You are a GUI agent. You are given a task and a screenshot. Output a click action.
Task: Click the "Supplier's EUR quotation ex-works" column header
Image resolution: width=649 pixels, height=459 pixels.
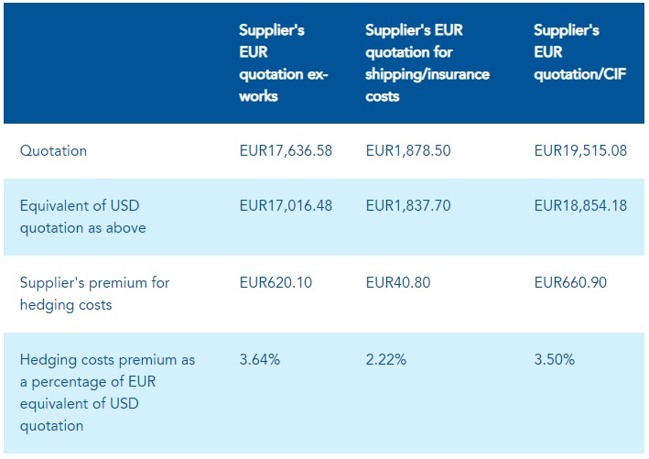pos(284,62)
